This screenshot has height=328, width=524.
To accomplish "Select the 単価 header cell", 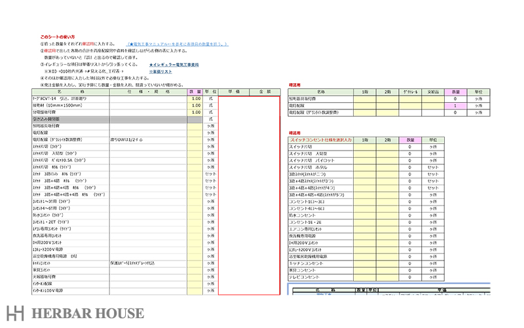I will [x=234, y=92].
